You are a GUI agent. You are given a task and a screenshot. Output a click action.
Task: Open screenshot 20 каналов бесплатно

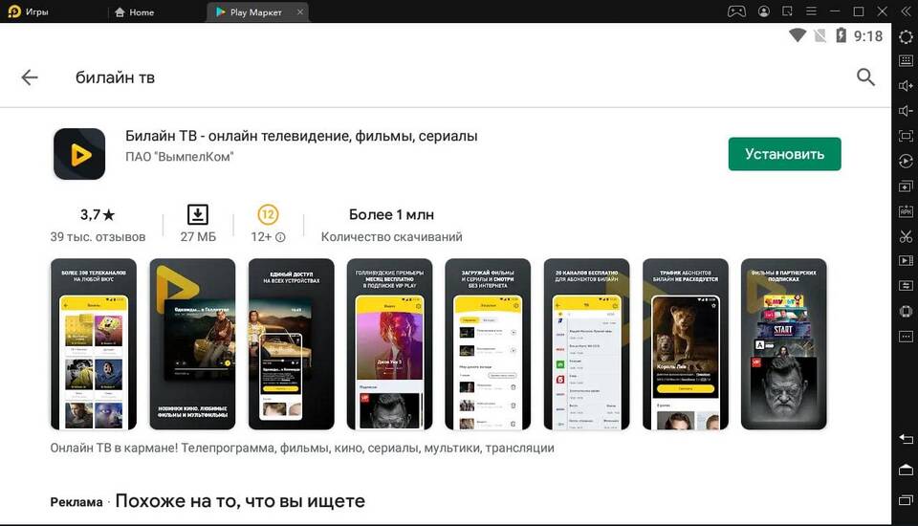[586, 344]
